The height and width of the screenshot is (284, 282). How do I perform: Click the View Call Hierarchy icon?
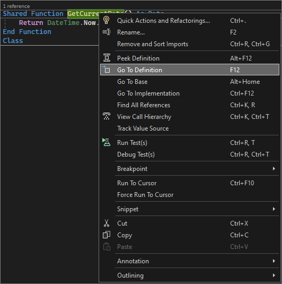tap(107, 116)
